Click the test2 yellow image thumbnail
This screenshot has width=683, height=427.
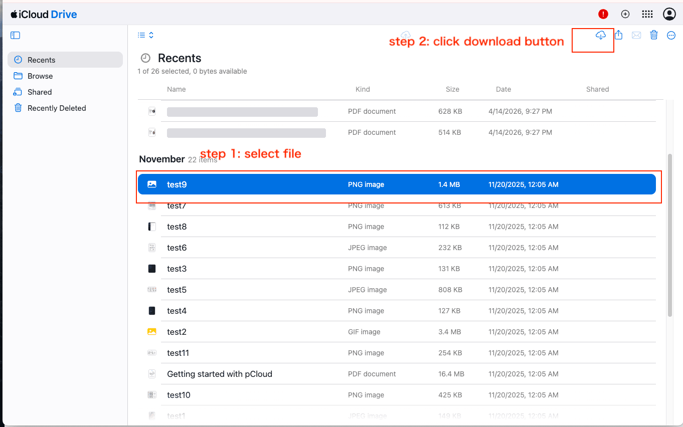coord(152,331)
